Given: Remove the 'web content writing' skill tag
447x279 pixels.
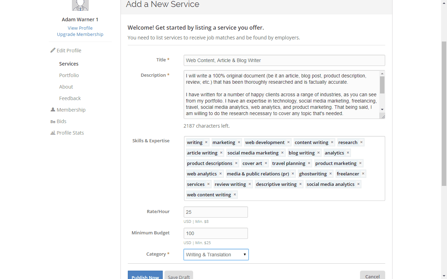Looking at the screenshot, I should pyautogui.click(x=235, y=195).
